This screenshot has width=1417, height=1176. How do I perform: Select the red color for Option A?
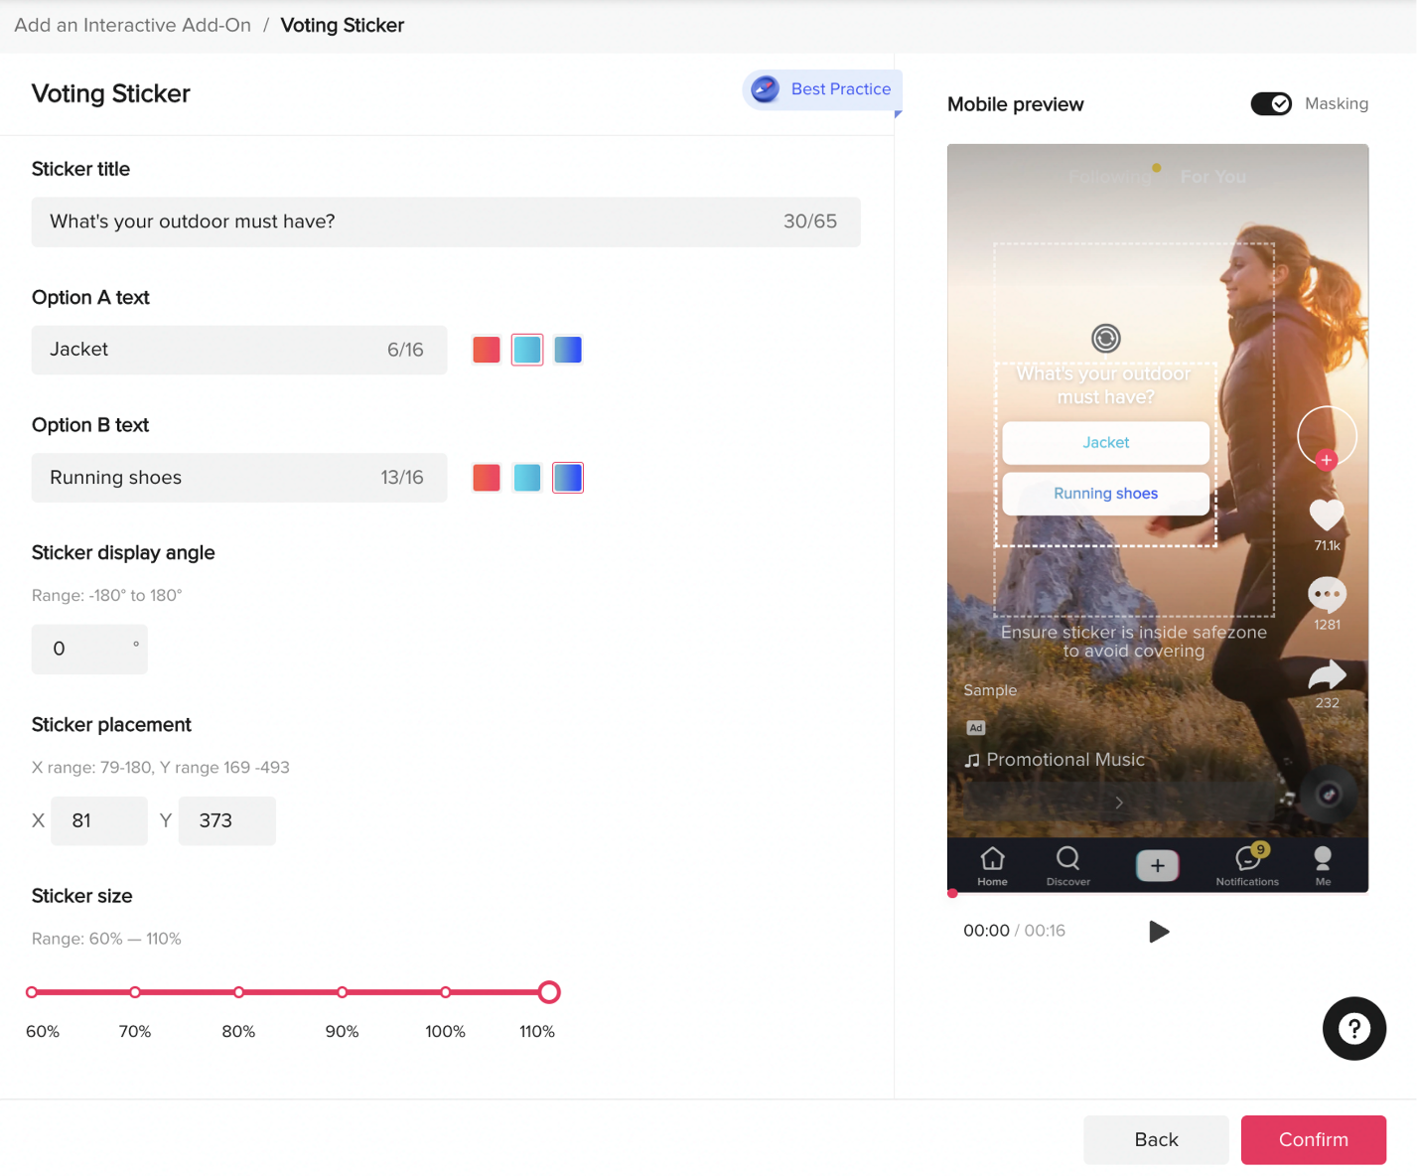487,350
